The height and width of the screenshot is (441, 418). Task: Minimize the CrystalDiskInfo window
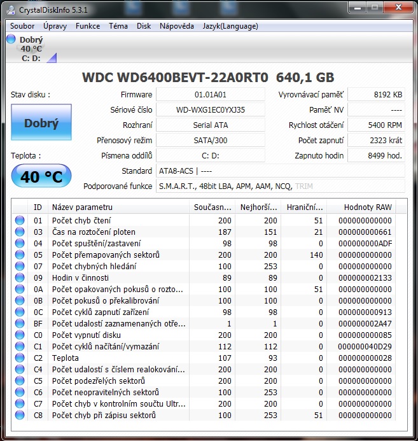pyautogui.click(x=358, y=8)
